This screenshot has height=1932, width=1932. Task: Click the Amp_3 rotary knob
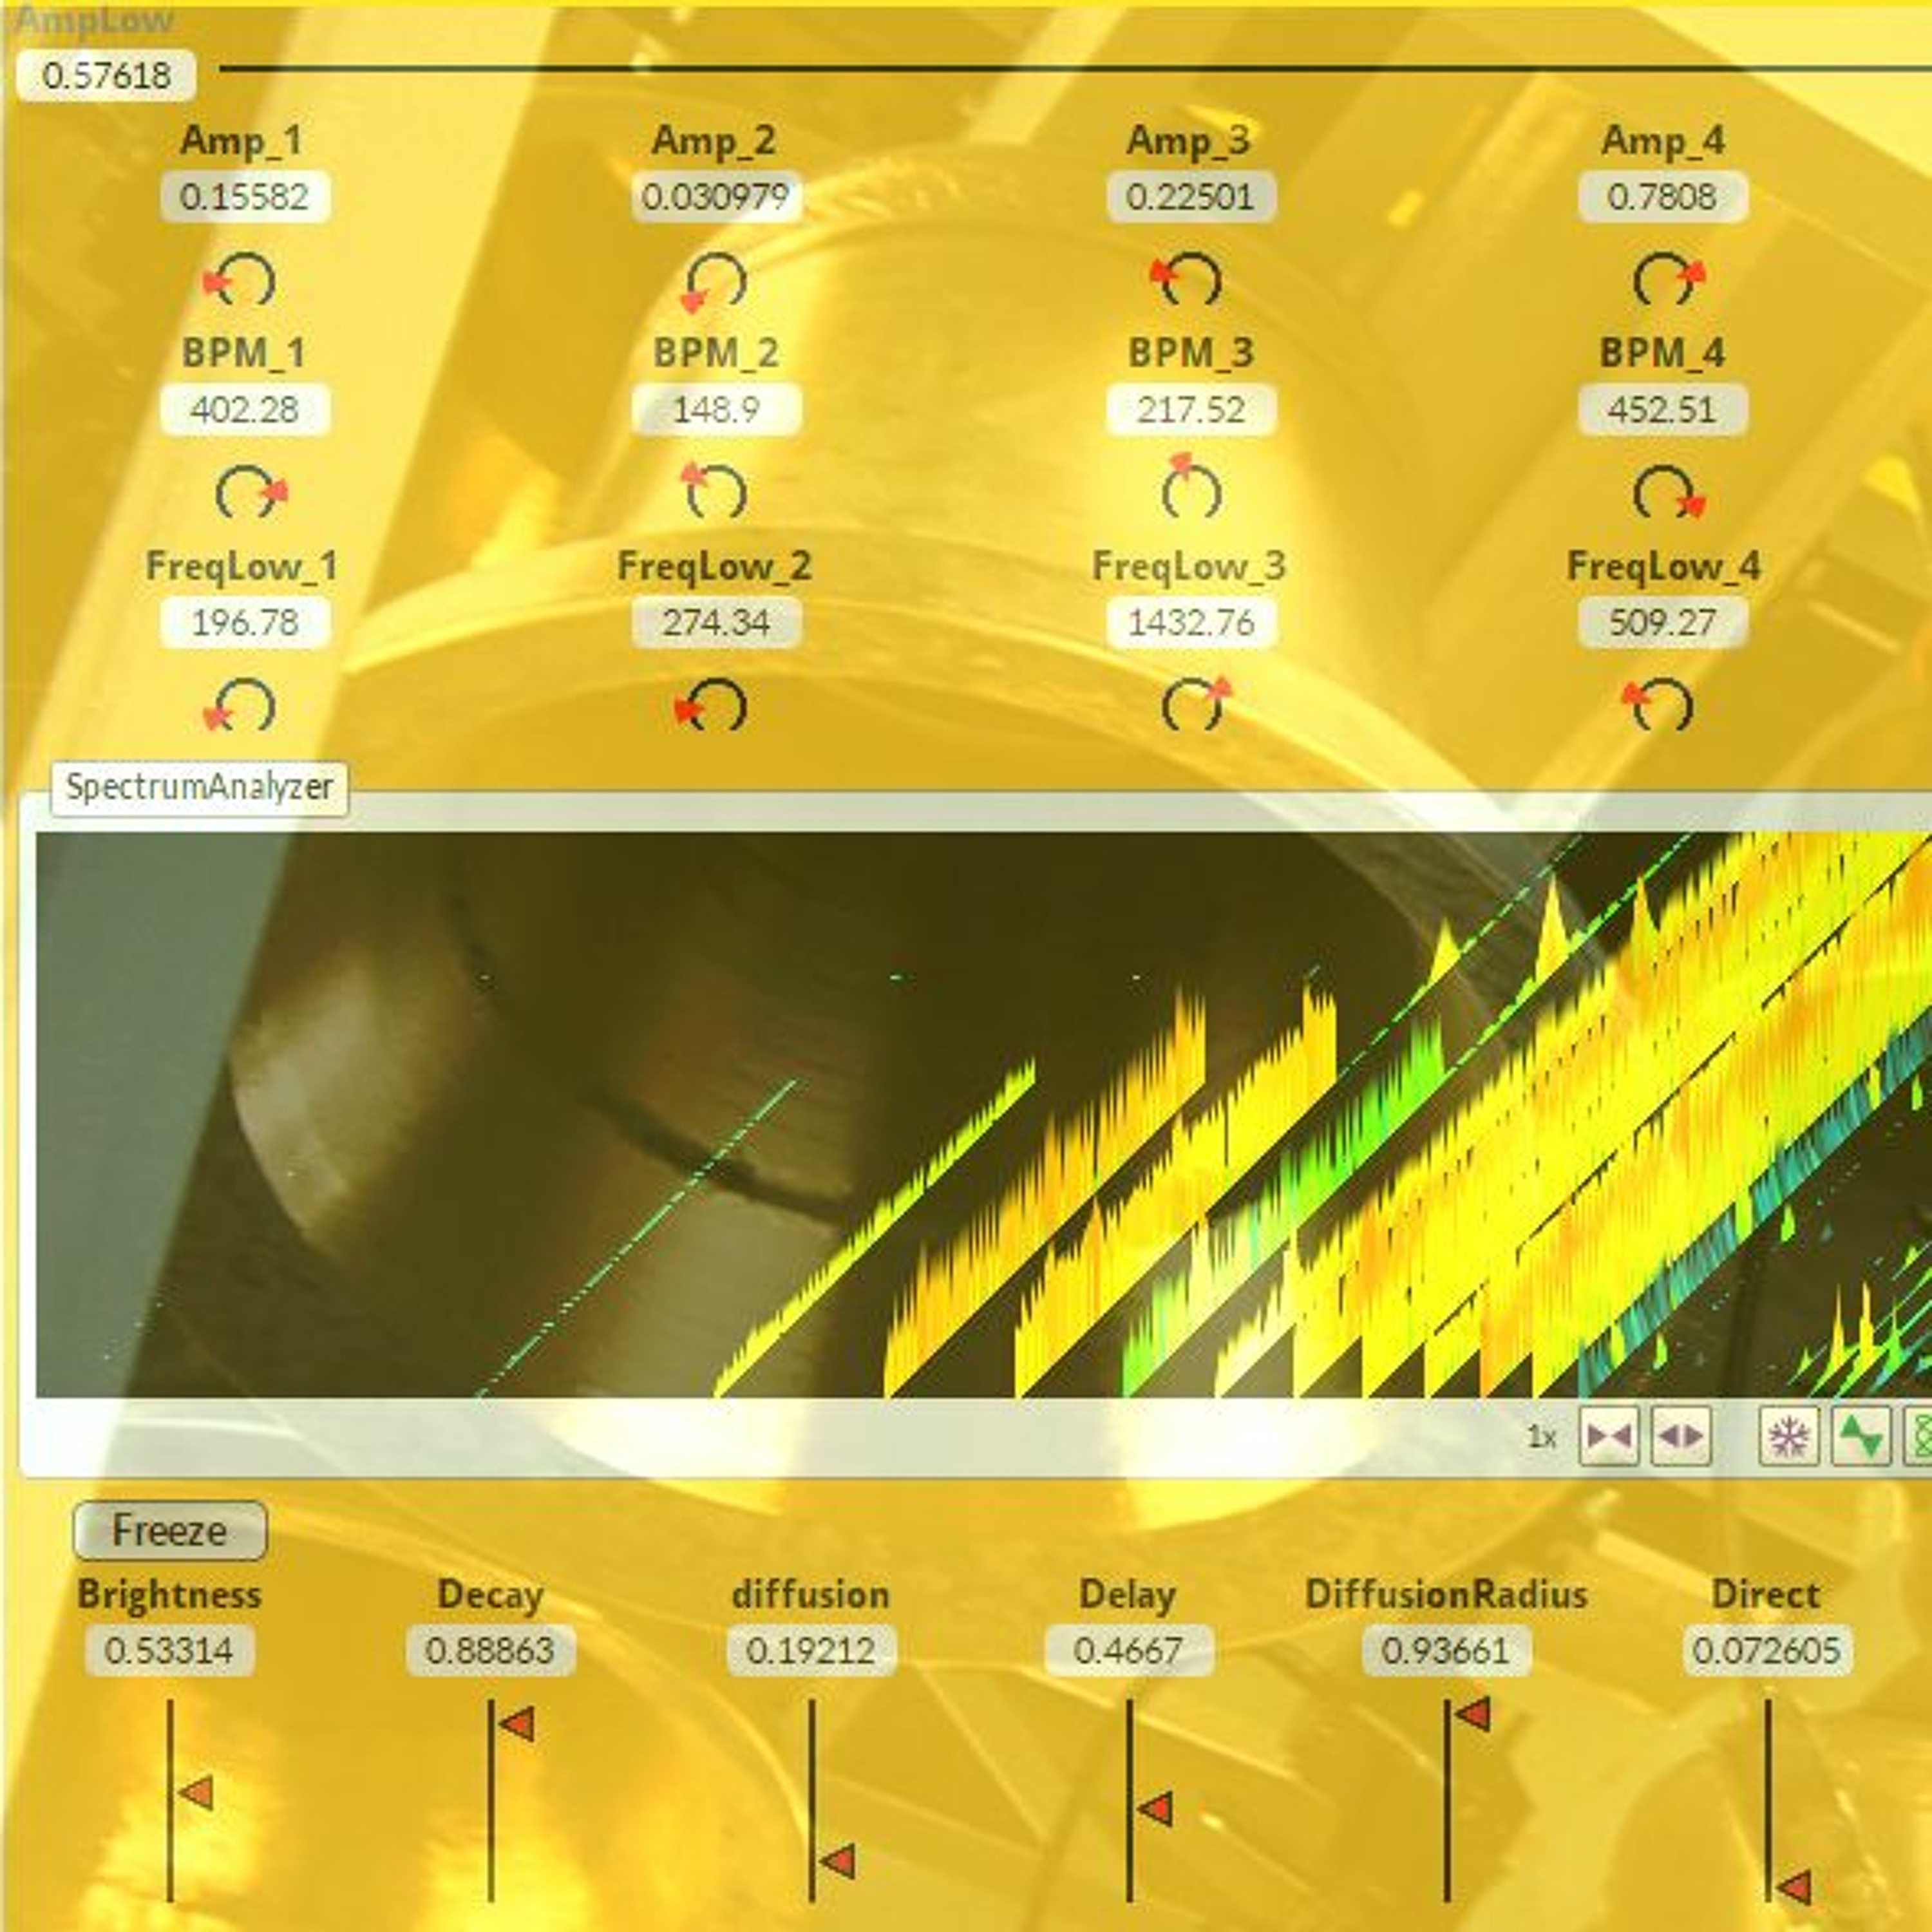coord(1188,280)
